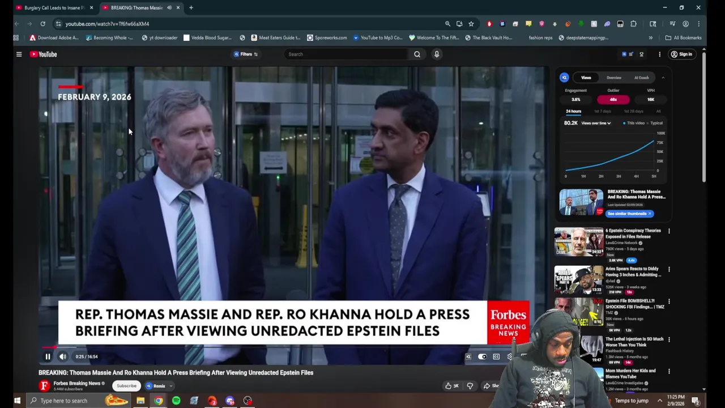Open 6 Epstein Conspiracy Theories video thumbnail
The image size is (725, 408).
[x=579, y=242]
